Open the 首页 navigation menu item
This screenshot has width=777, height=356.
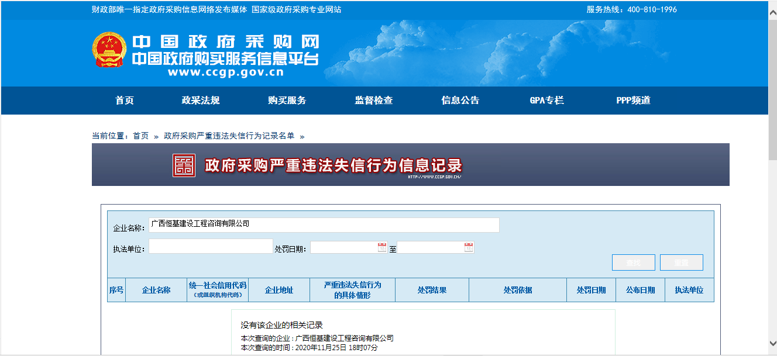(x=125, y=101)
